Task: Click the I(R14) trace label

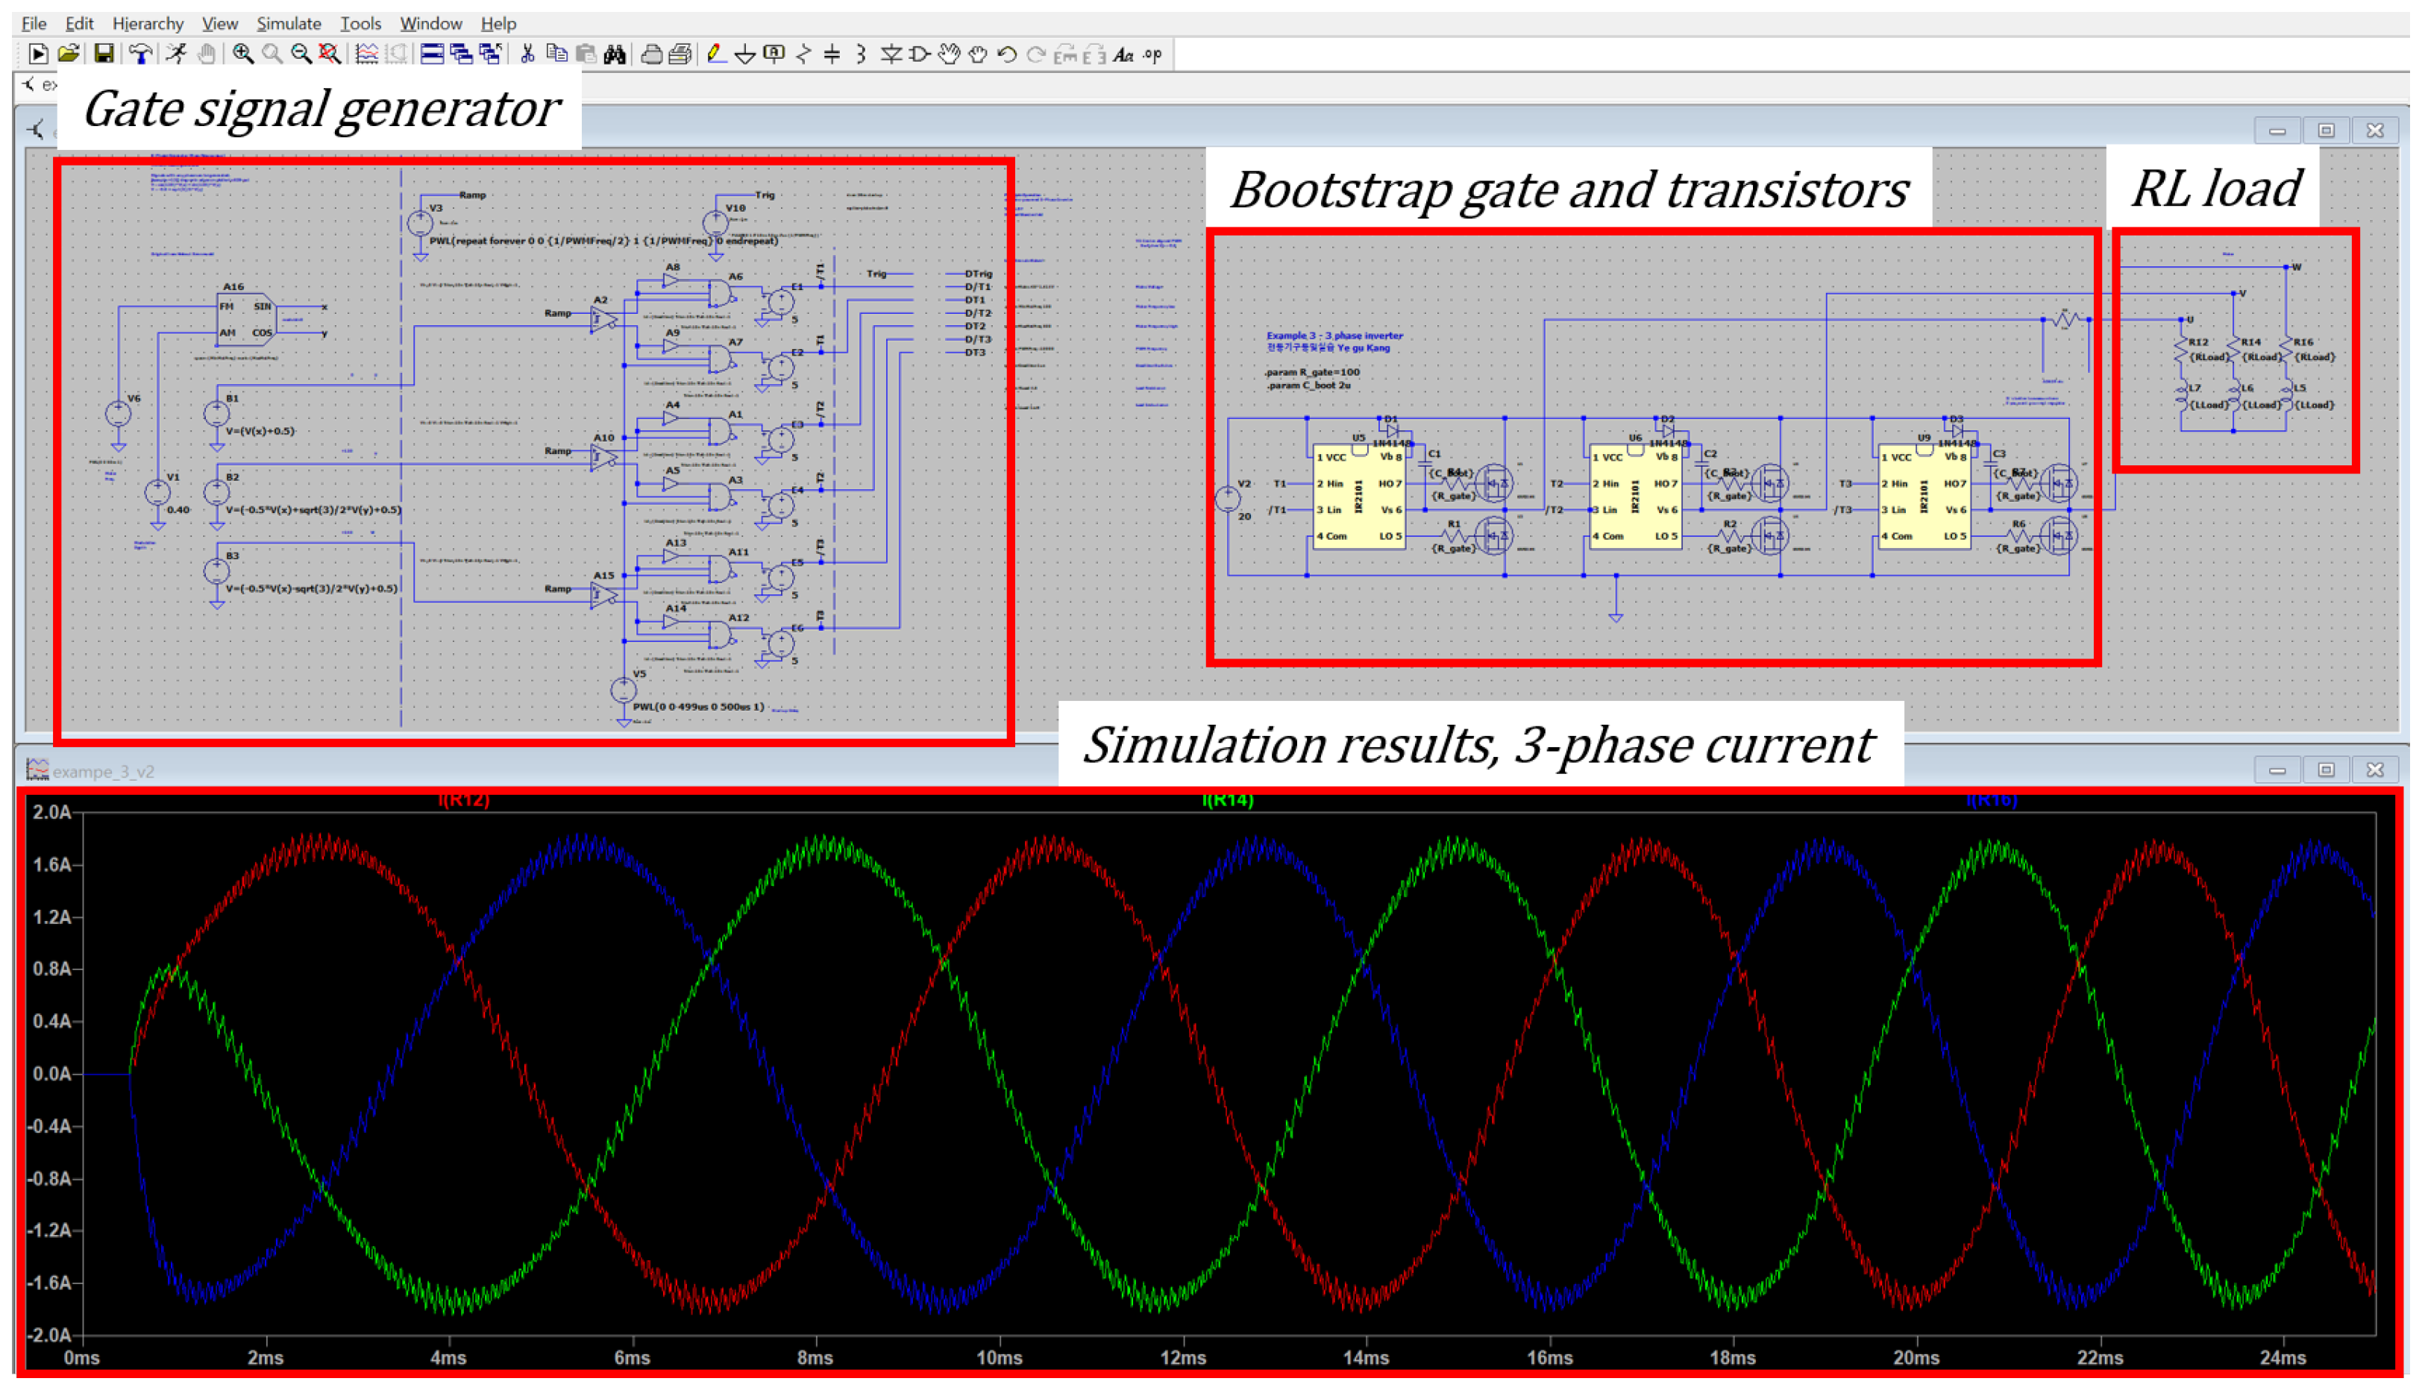Action: click(1227, 801)
